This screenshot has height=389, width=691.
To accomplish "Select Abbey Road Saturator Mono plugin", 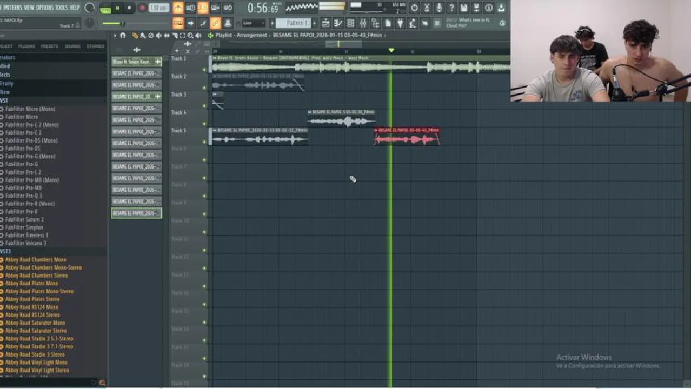I will tap(35, 323).
